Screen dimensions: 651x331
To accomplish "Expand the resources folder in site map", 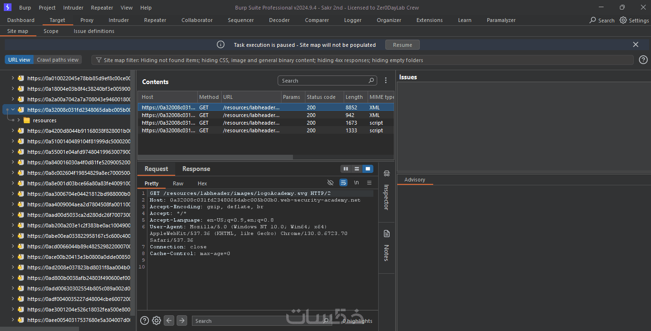I will (x=19, y=120).
